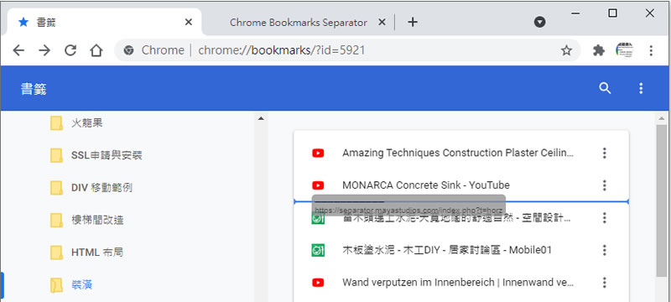The image size is (671, 302).
Task: Open the bookmarks organize menu in blue header
Action: pyautogui.click(x=641, y=88)
